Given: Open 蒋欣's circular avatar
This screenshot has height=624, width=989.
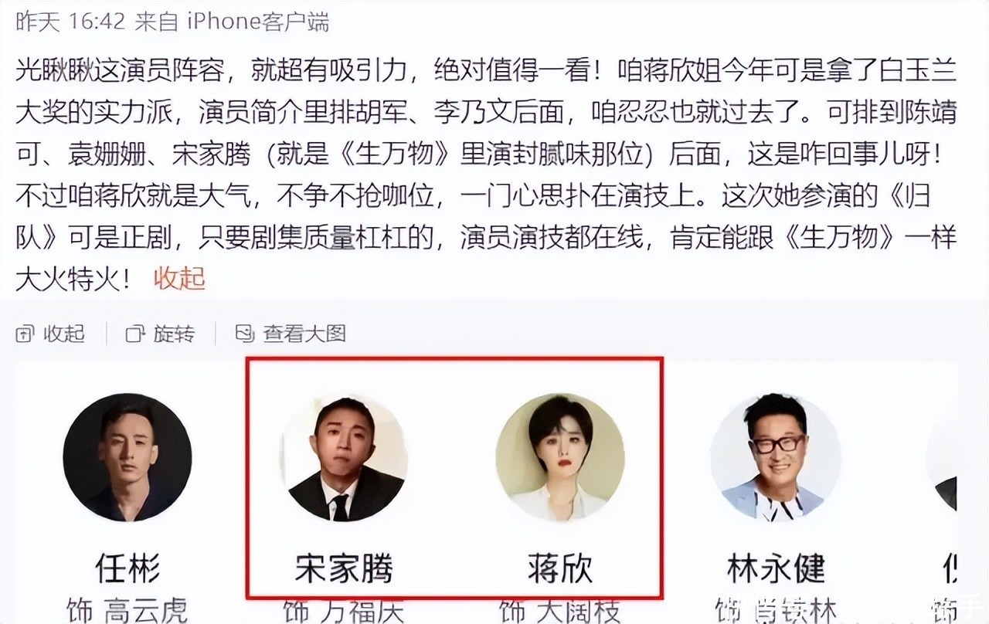Looking at the screenshot, I should coord(560,457).
